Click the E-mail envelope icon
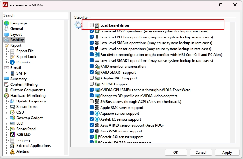 coord(6,68)
